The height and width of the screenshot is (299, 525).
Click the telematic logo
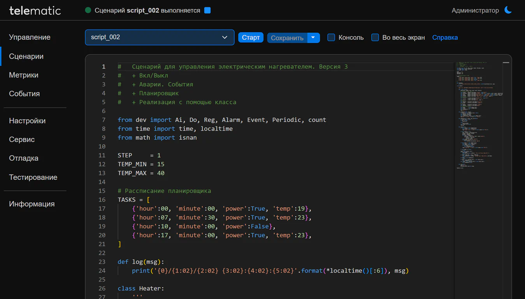tap(35, 11)
